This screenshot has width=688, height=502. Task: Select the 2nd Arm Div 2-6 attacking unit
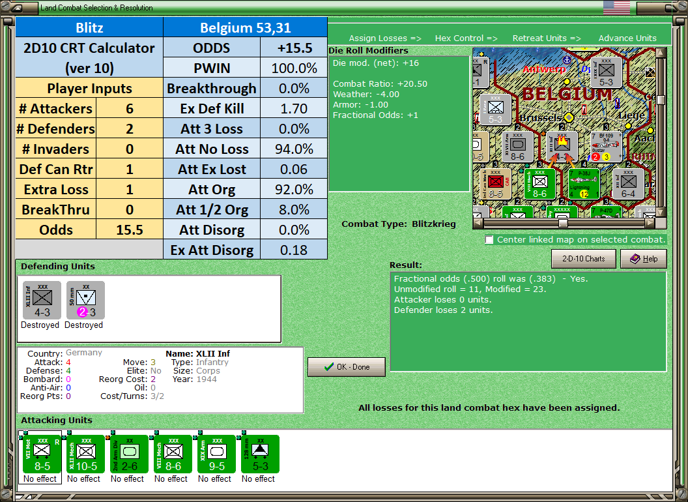129,454
